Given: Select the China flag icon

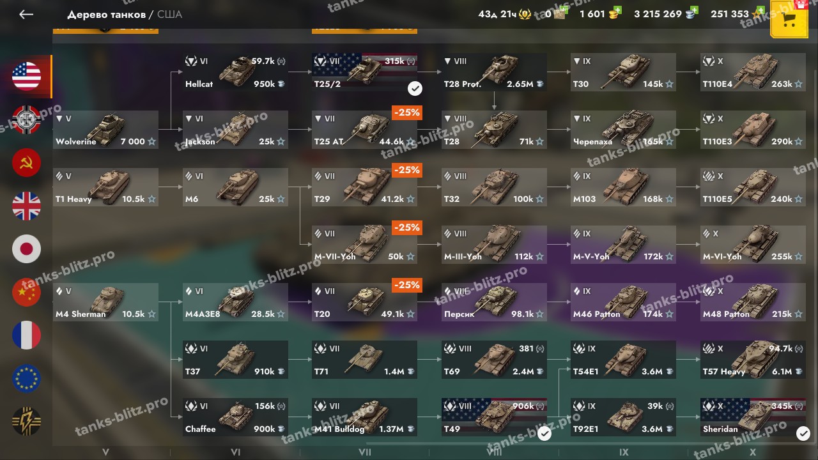Looking at the screenshot, I should pyautogui.click(x=26, y=293).
